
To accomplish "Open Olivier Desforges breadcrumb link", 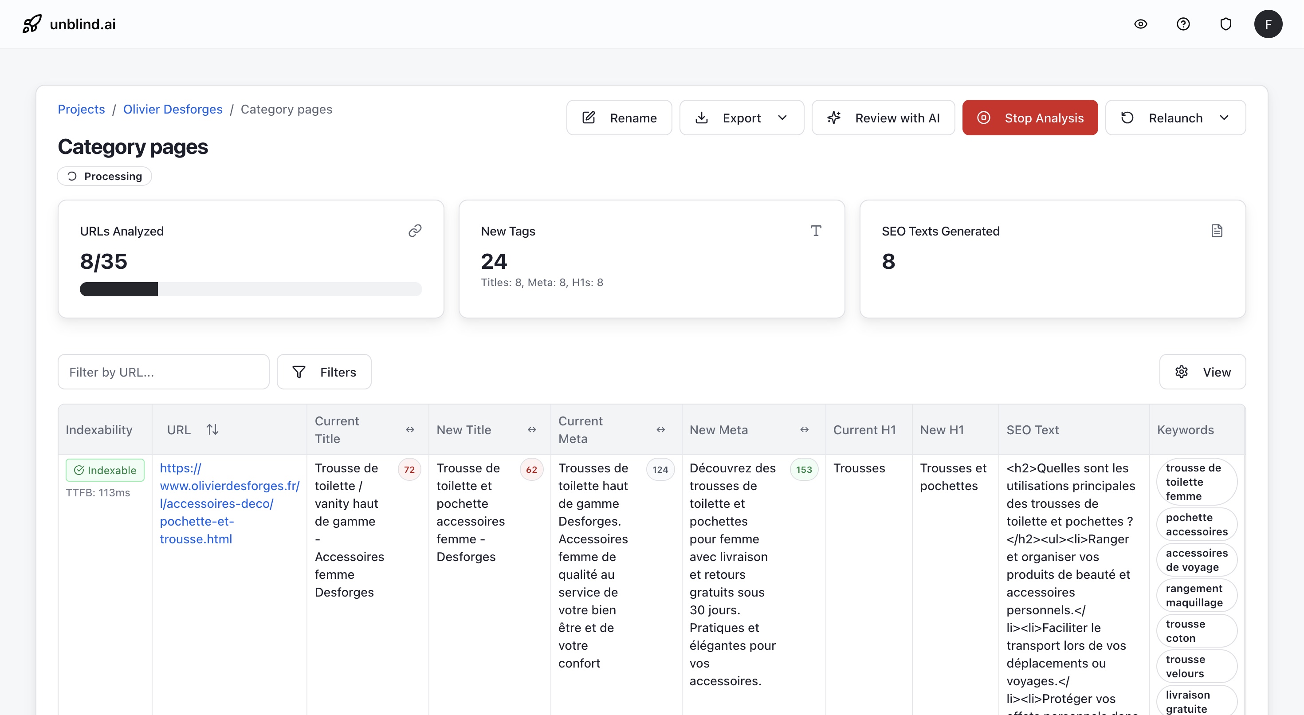I will pyautogui.click(x=173, y=109).
